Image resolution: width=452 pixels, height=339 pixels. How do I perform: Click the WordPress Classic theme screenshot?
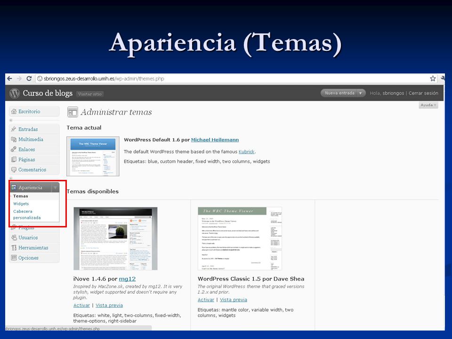pos(240,239)
